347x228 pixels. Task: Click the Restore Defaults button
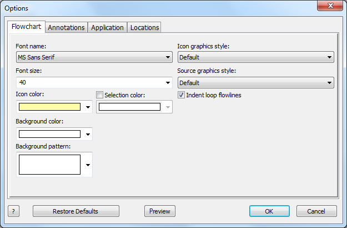coord(76,211)
